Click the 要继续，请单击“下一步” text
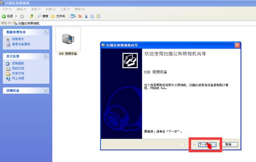 click(x=163, y=131)
